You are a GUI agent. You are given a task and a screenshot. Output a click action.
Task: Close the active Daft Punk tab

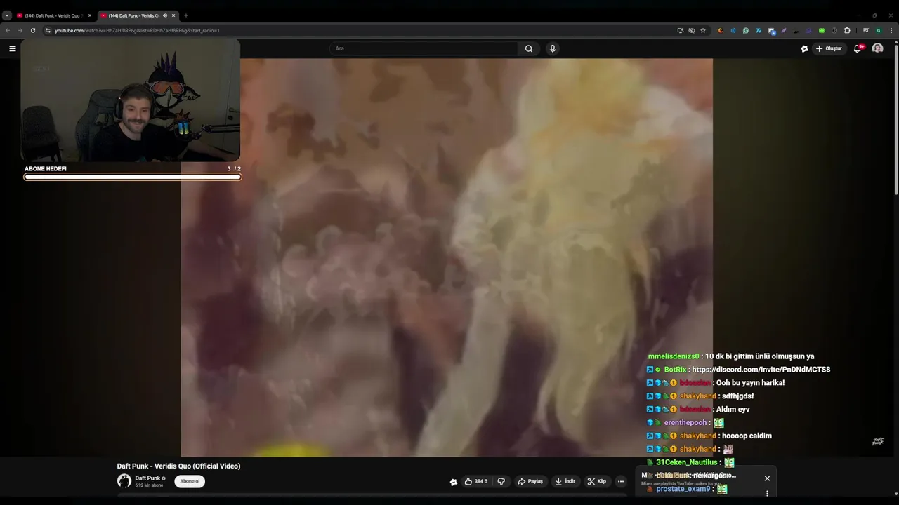174,15
